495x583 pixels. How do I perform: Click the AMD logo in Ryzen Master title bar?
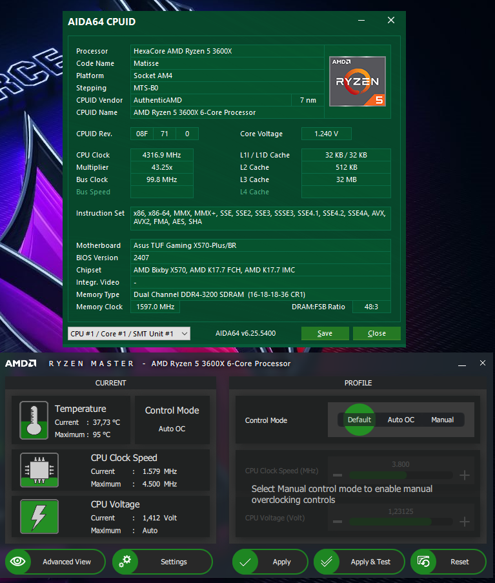[x=21, y=363]
